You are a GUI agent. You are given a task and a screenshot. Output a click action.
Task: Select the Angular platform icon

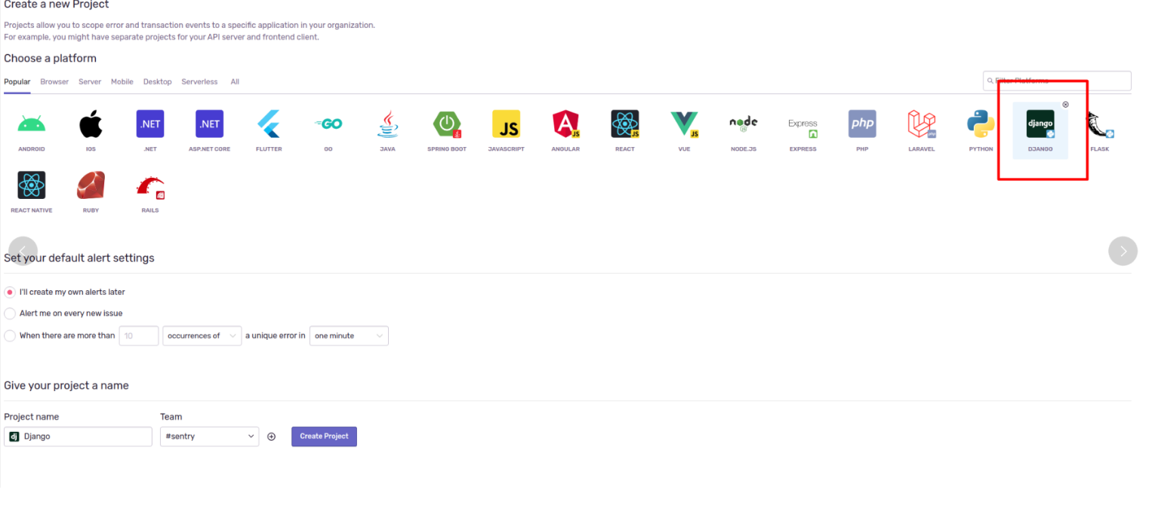pos(565,124)
